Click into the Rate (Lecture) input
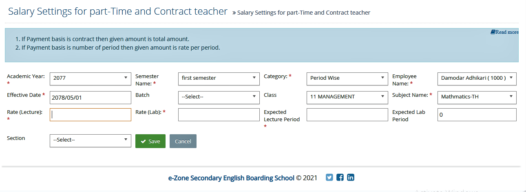The width and height of the screenshot is (526, 192). click(x=91, y=115)
